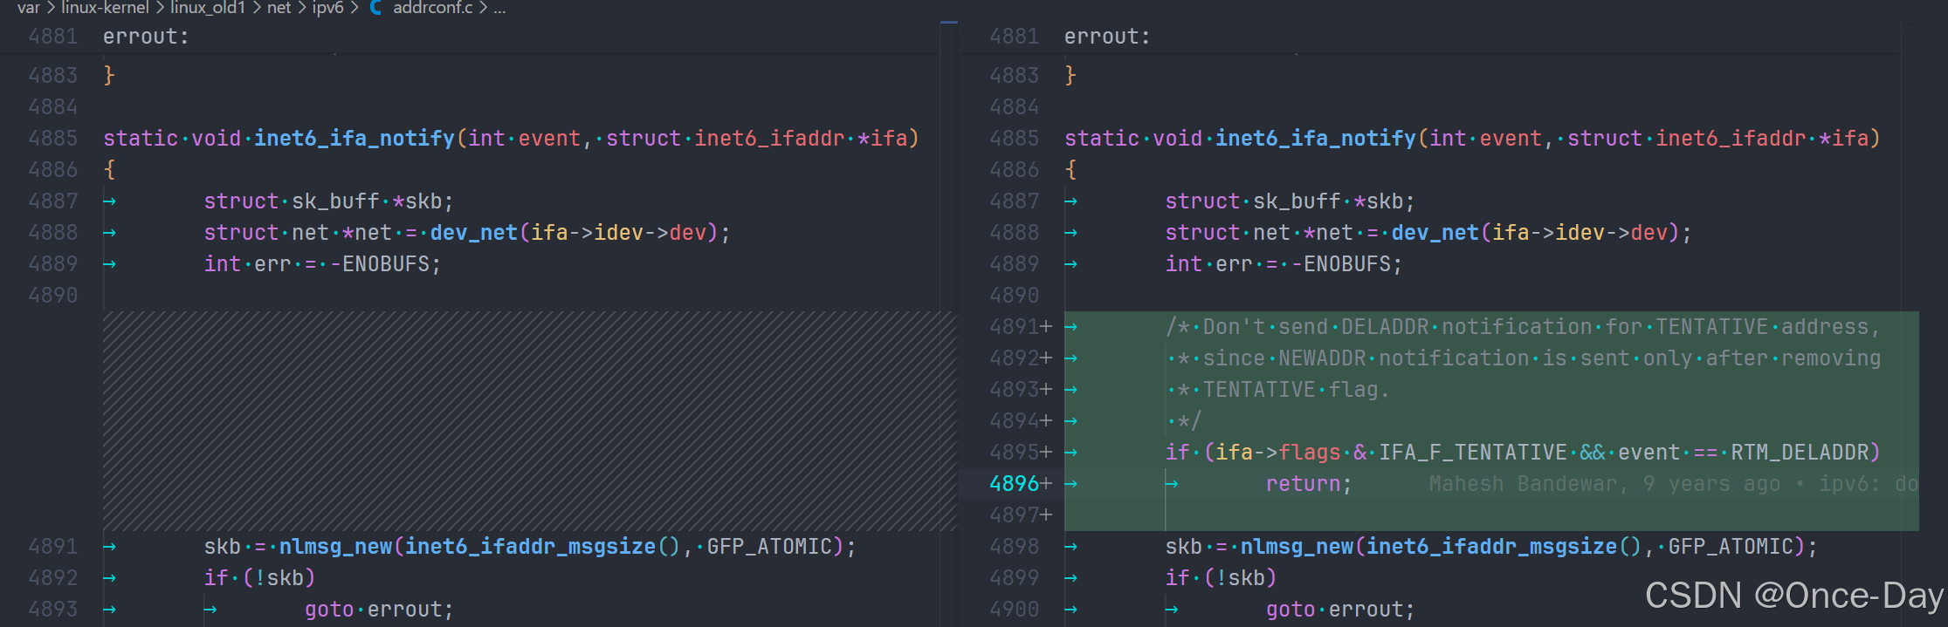
Task: Click 'int err = -ENOBUFS;' in left pane
Action: pyautogui.click(x=323, y=264)
